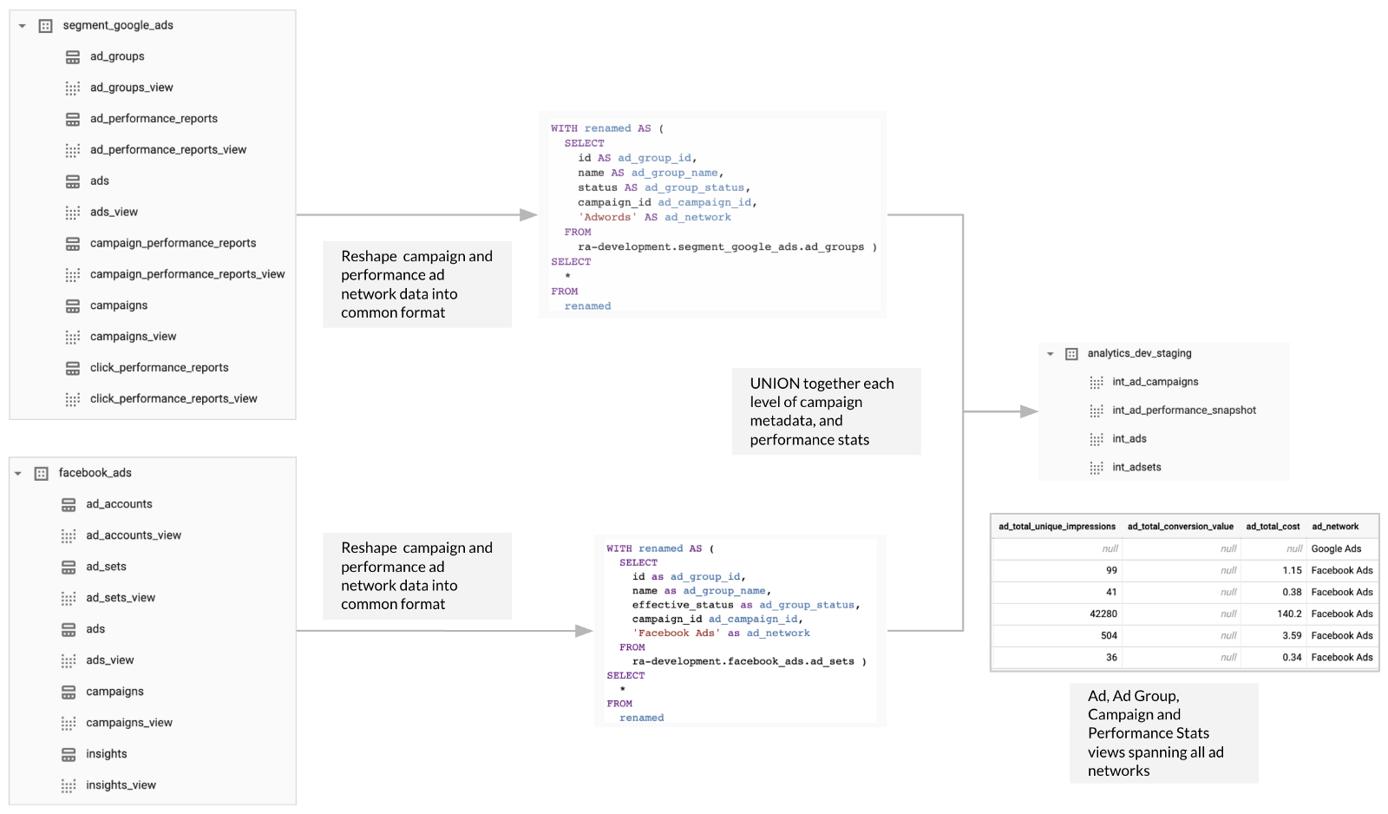Viewport: 1388px width, 814px height.
Task: Click the ad_sets table icon
Action: tap(69, 568)
